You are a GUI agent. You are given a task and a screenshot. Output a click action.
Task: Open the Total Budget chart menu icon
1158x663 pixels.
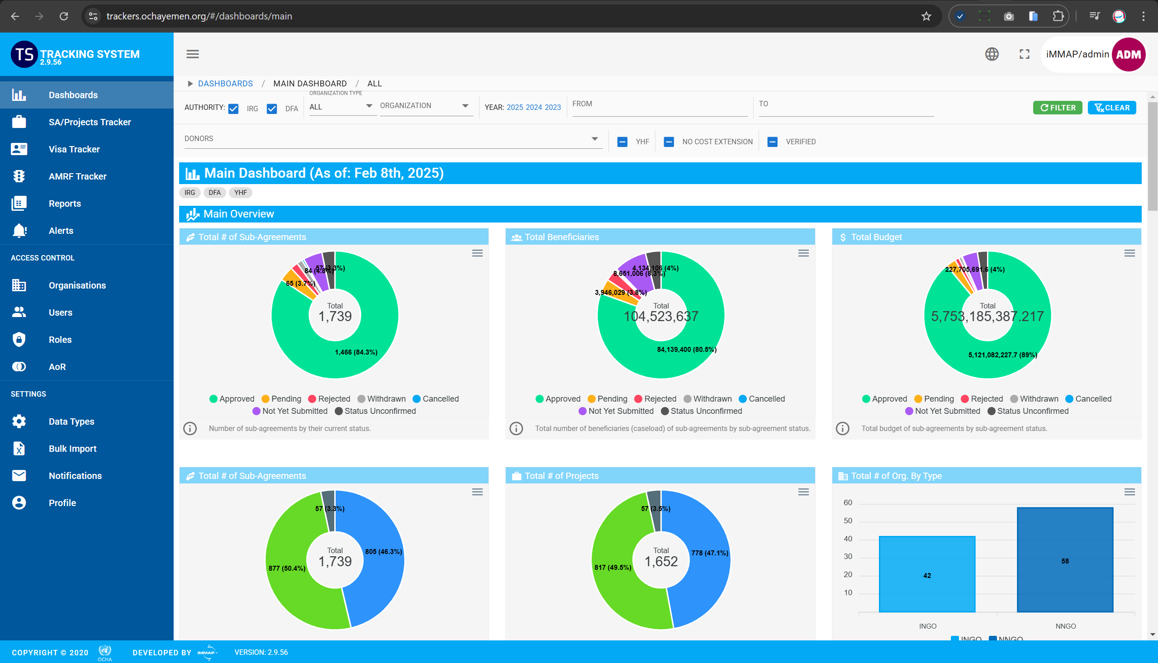click(1130, 253)
